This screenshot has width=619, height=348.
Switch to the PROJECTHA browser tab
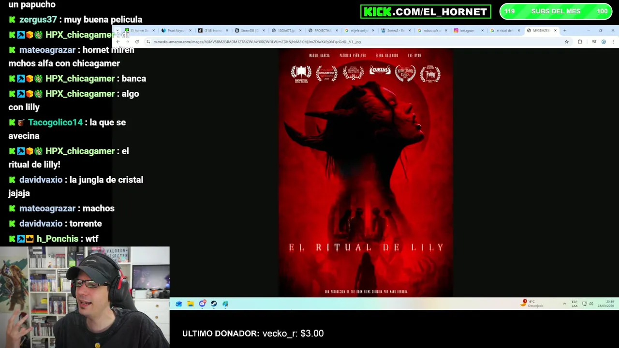pyautogui.click(x=323, y=30)
